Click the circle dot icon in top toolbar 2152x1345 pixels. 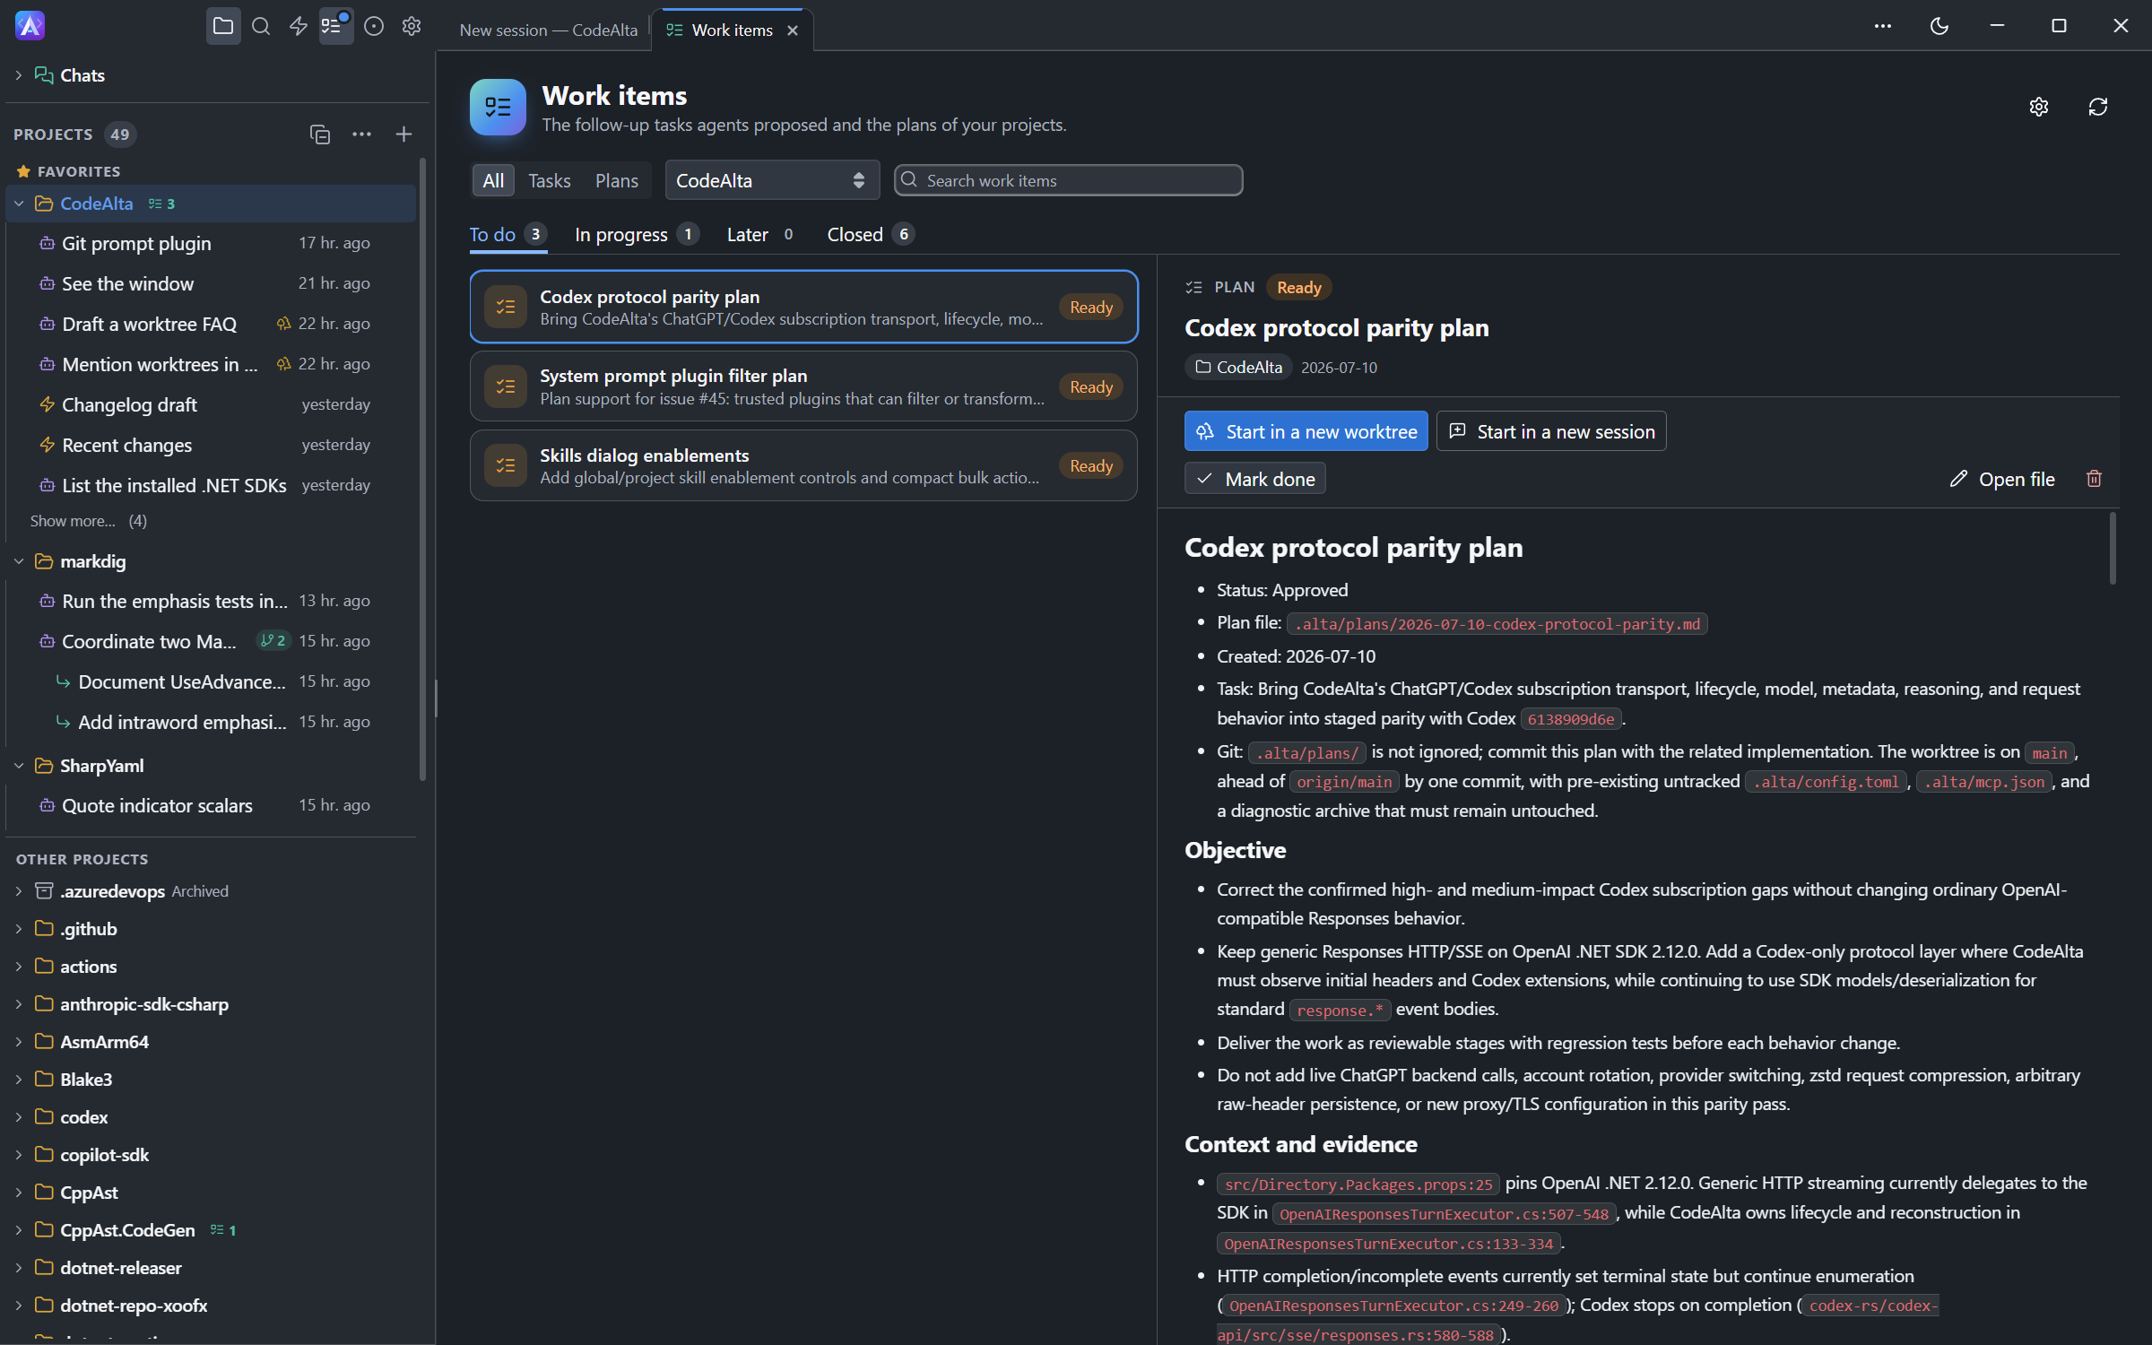click(x=374, y=26)
